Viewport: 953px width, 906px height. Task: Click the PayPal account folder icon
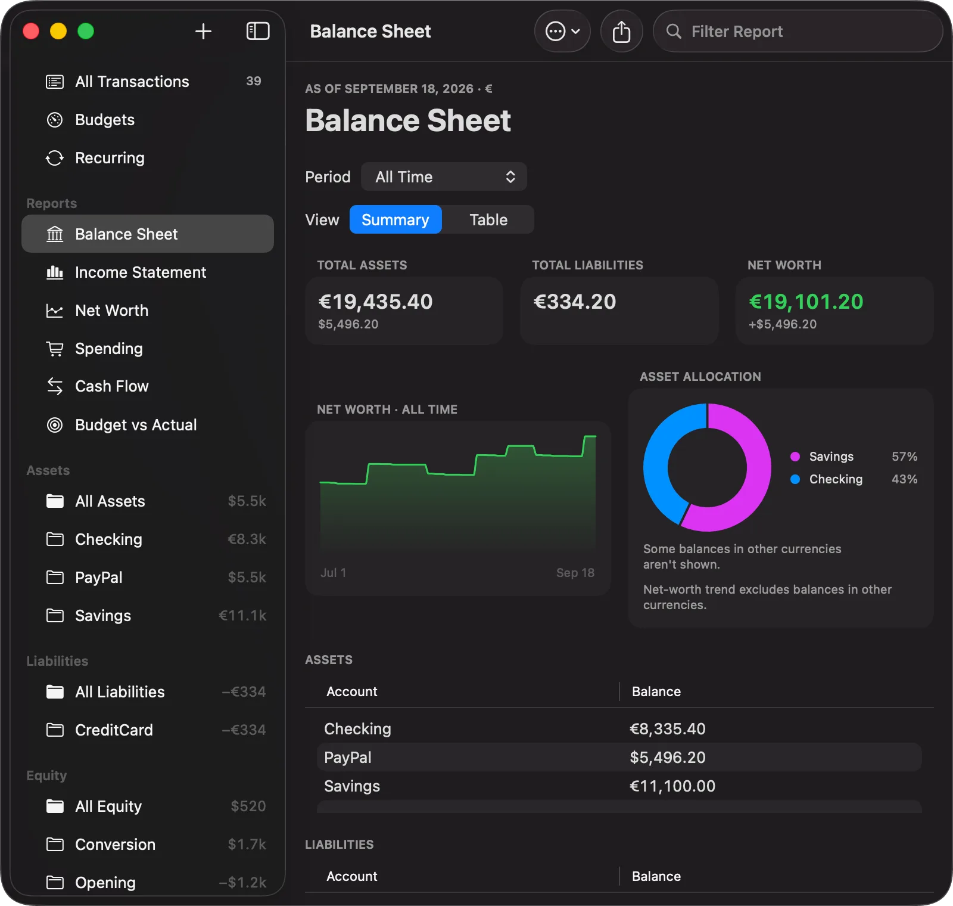(x=55, y=578)
